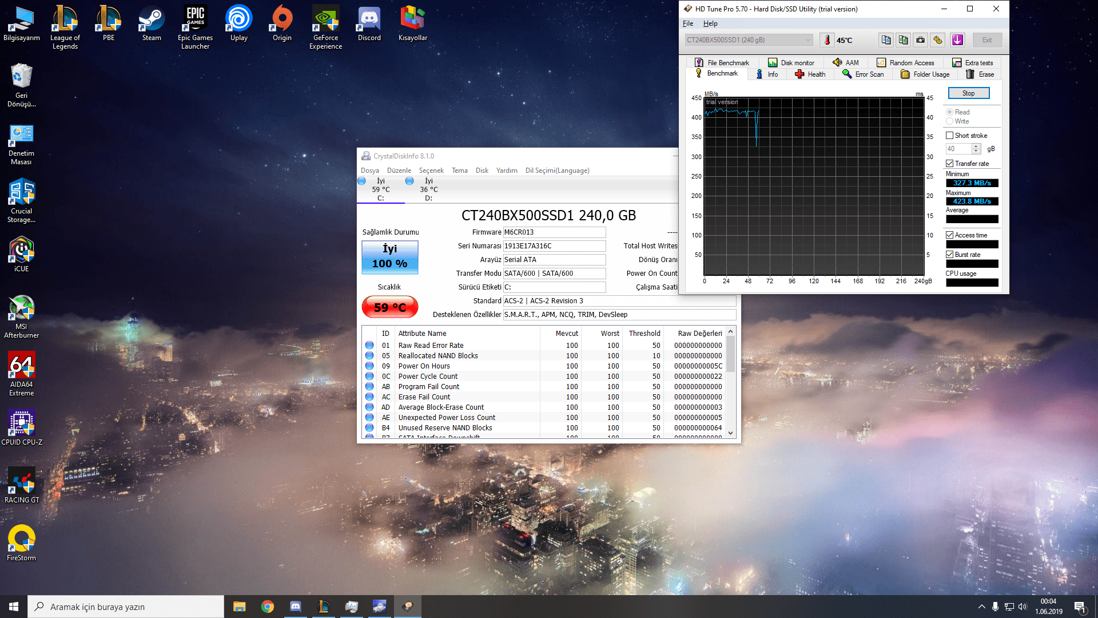Select the D: drive status icon
1098x618 pixels.
(409, 181)
